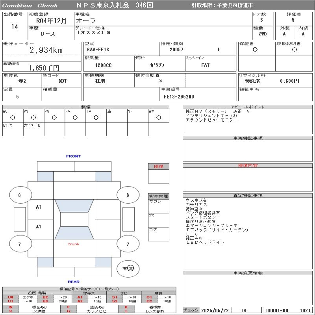Click the 客室内張 header box
The image size is (315, 315).
tap(158, 196)
